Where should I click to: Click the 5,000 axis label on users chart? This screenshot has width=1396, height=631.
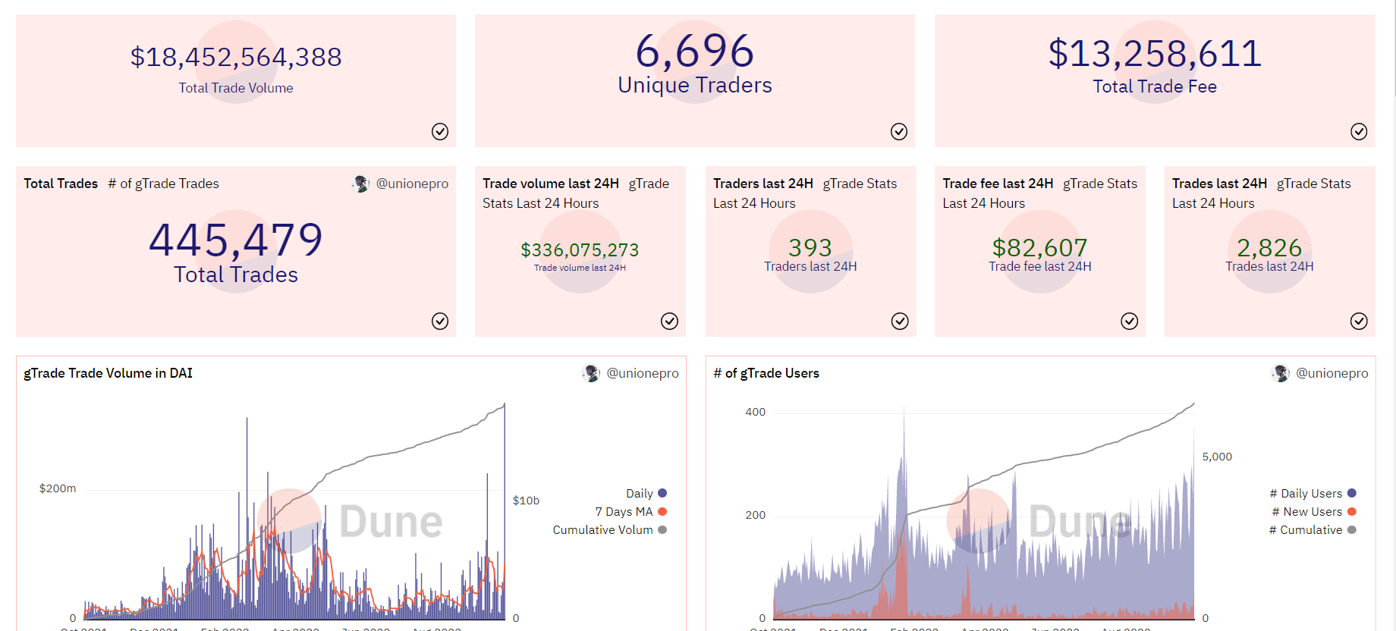coord(1217,457)
